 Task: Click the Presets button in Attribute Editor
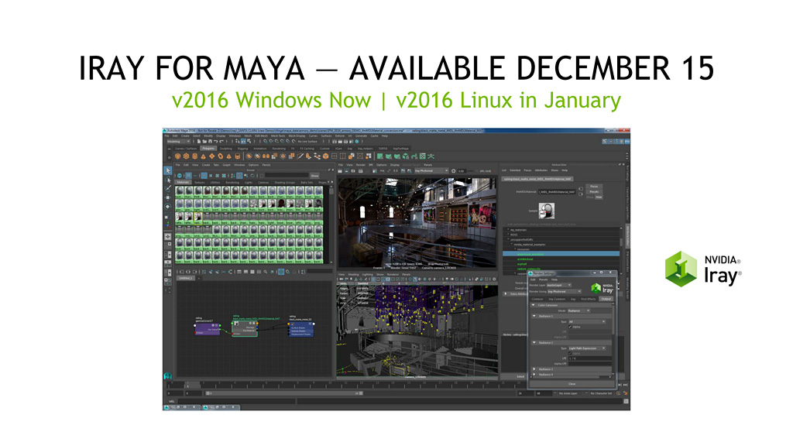coord(594,192)
